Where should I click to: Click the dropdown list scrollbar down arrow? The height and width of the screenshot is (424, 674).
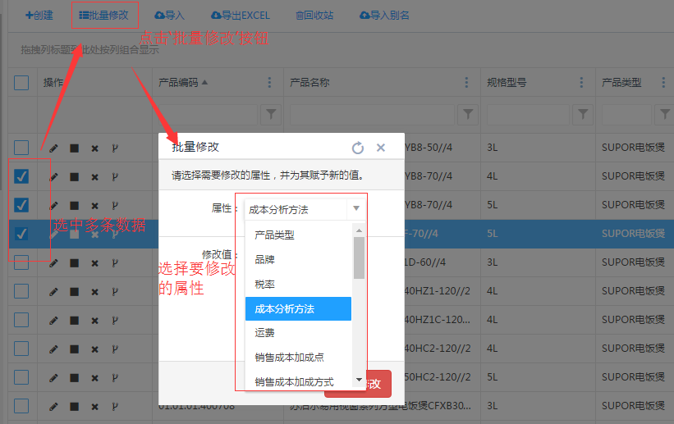click(x=359, y=380)
